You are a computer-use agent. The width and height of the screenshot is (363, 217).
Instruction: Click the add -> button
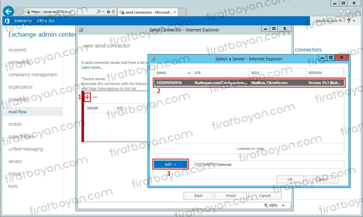point(171,164)
